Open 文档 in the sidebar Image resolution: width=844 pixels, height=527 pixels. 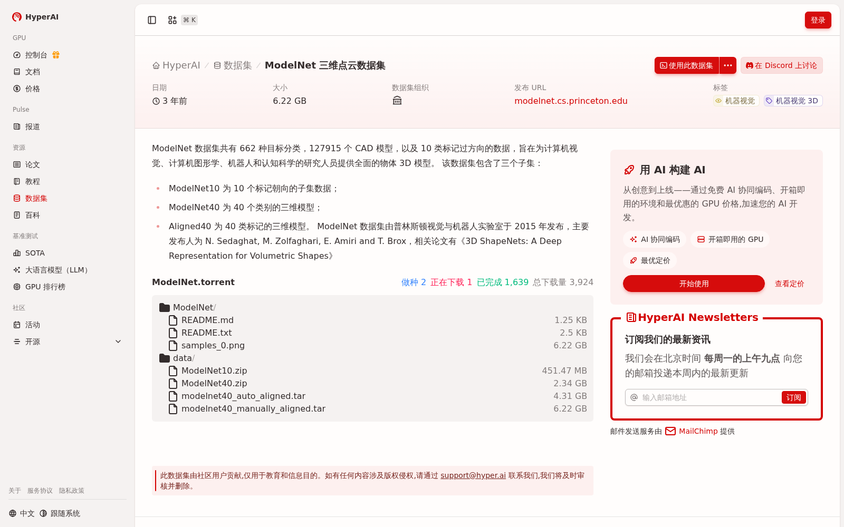pyautogui.click(x=33, y=72)
